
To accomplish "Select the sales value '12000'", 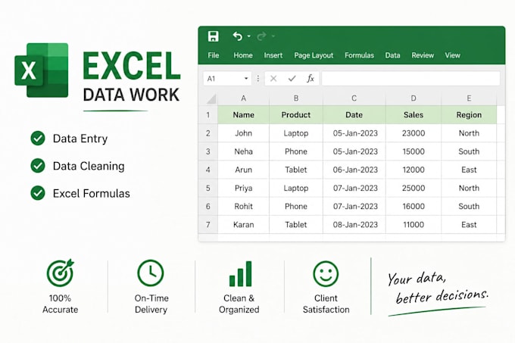I will point(414,170).
